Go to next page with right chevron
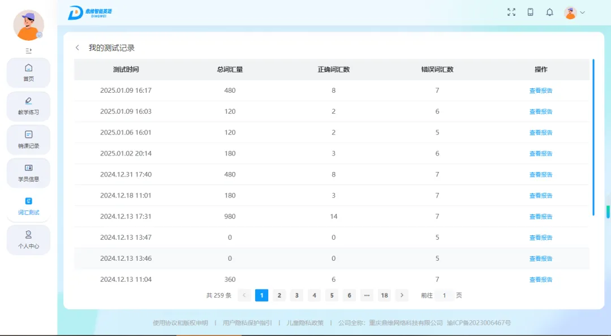This screenshot has width=611, height=336. click(402, 295)
